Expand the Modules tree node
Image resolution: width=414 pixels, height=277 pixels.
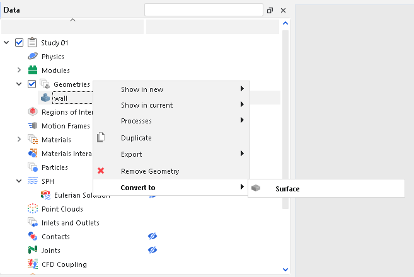[19, 71]
